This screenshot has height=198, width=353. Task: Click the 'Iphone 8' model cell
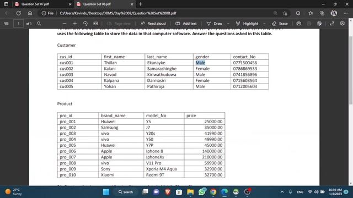coord(154,151)
